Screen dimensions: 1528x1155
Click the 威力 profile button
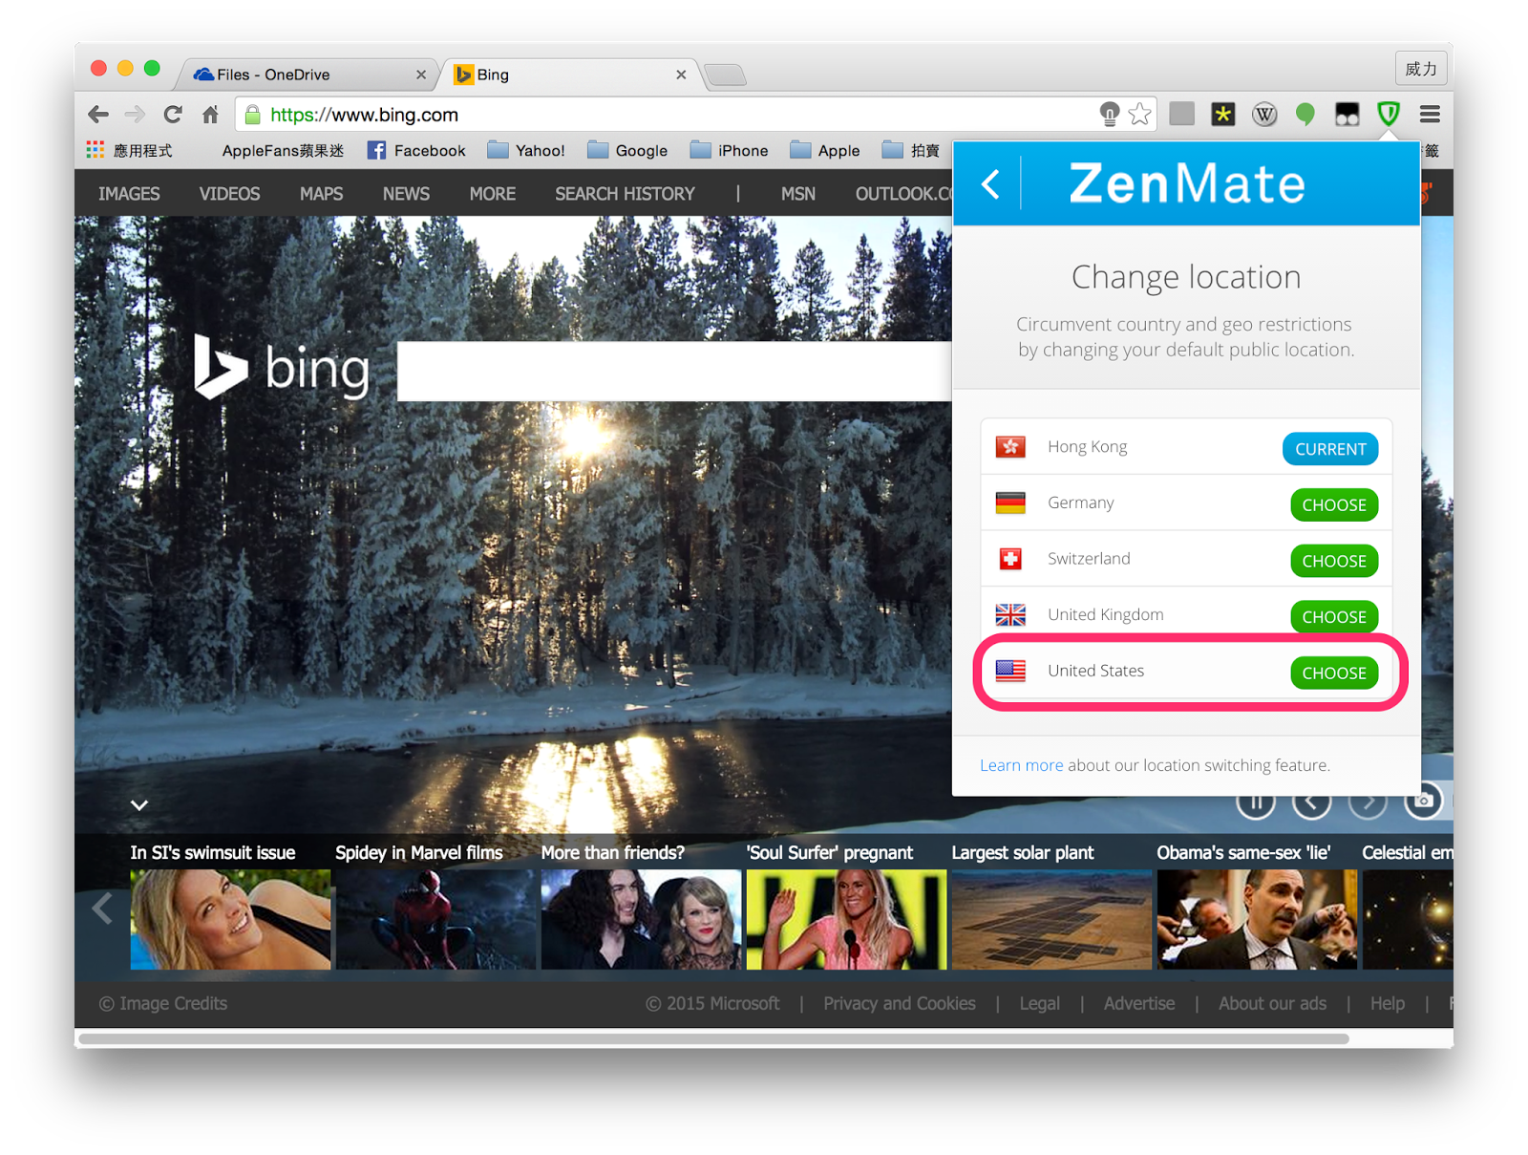point(1421,69)
